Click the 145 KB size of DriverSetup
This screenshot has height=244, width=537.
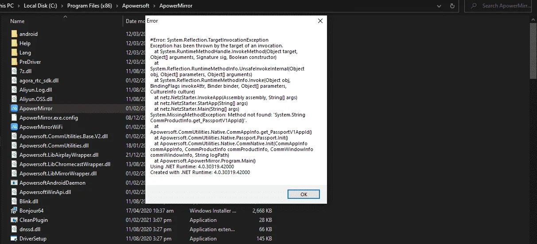pos(264,238)
